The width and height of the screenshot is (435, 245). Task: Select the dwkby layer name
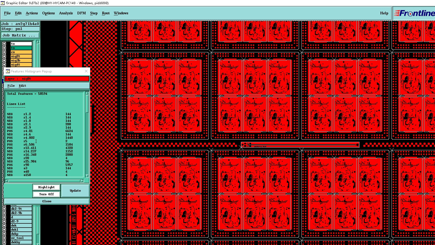tap(21, 242)
